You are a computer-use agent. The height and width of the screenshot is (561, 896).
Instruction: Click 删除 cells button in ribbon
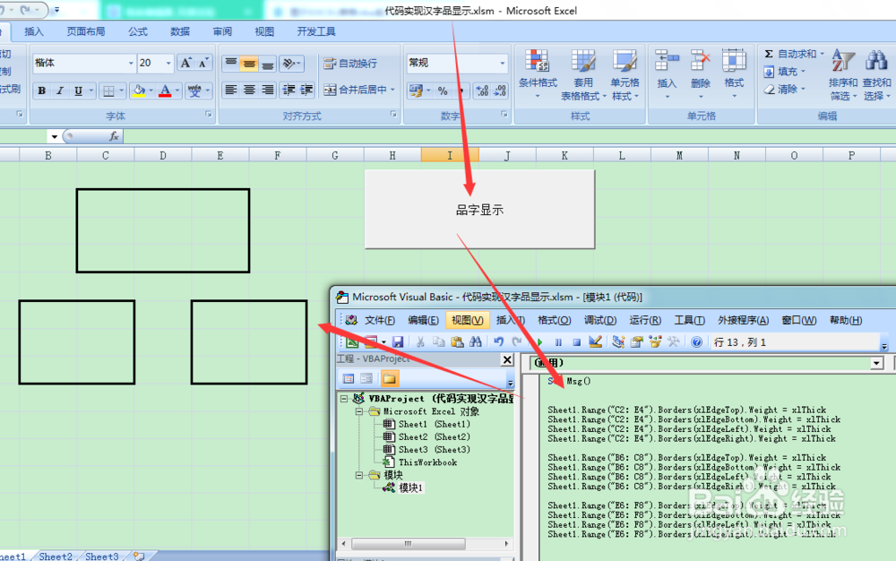(700, 74)
